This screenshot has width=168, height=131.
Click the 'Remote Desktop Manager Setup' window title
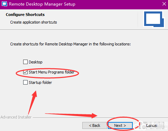pyautogui.click(x=42, y=4)
